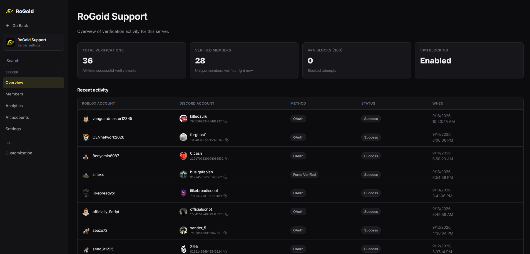Copy forghost1's Discord ID

pyautogui.click(x=227, y=140)
